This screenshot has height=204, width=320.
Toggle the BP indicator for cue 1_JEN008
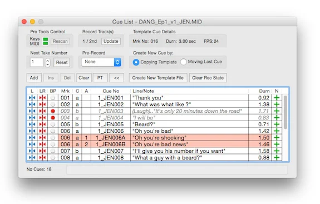(53, 158)
